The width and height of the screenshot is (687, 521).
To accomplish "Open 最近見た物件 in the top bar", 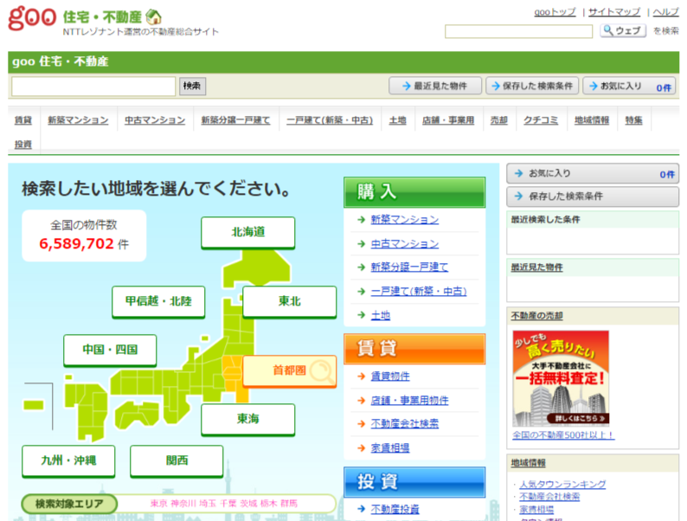I will [435, 86].
